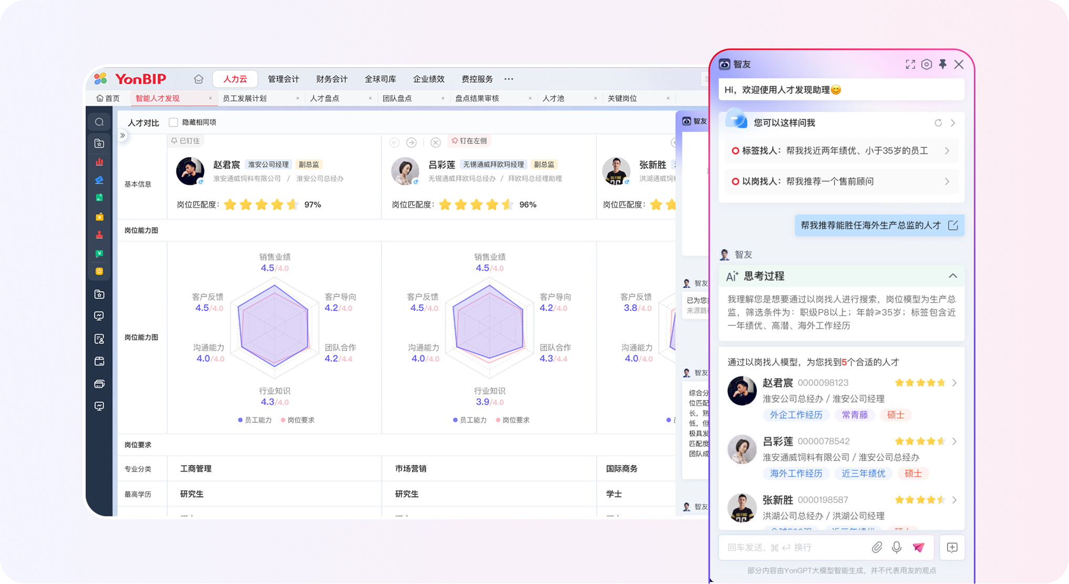Click 吕彩莲's avatar in the chat results
Viewport: 1069px width, 584px height.
pos(742,449)
